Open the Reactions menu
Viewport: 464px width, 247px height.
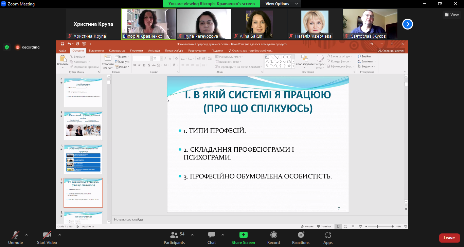301,237
